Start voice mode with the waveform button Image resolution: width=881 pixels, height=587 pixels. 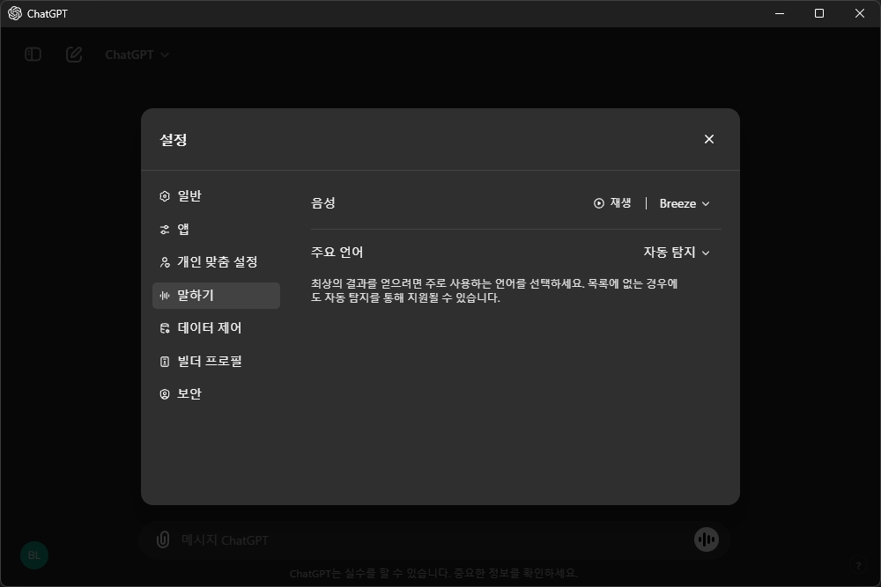(707, 539)
